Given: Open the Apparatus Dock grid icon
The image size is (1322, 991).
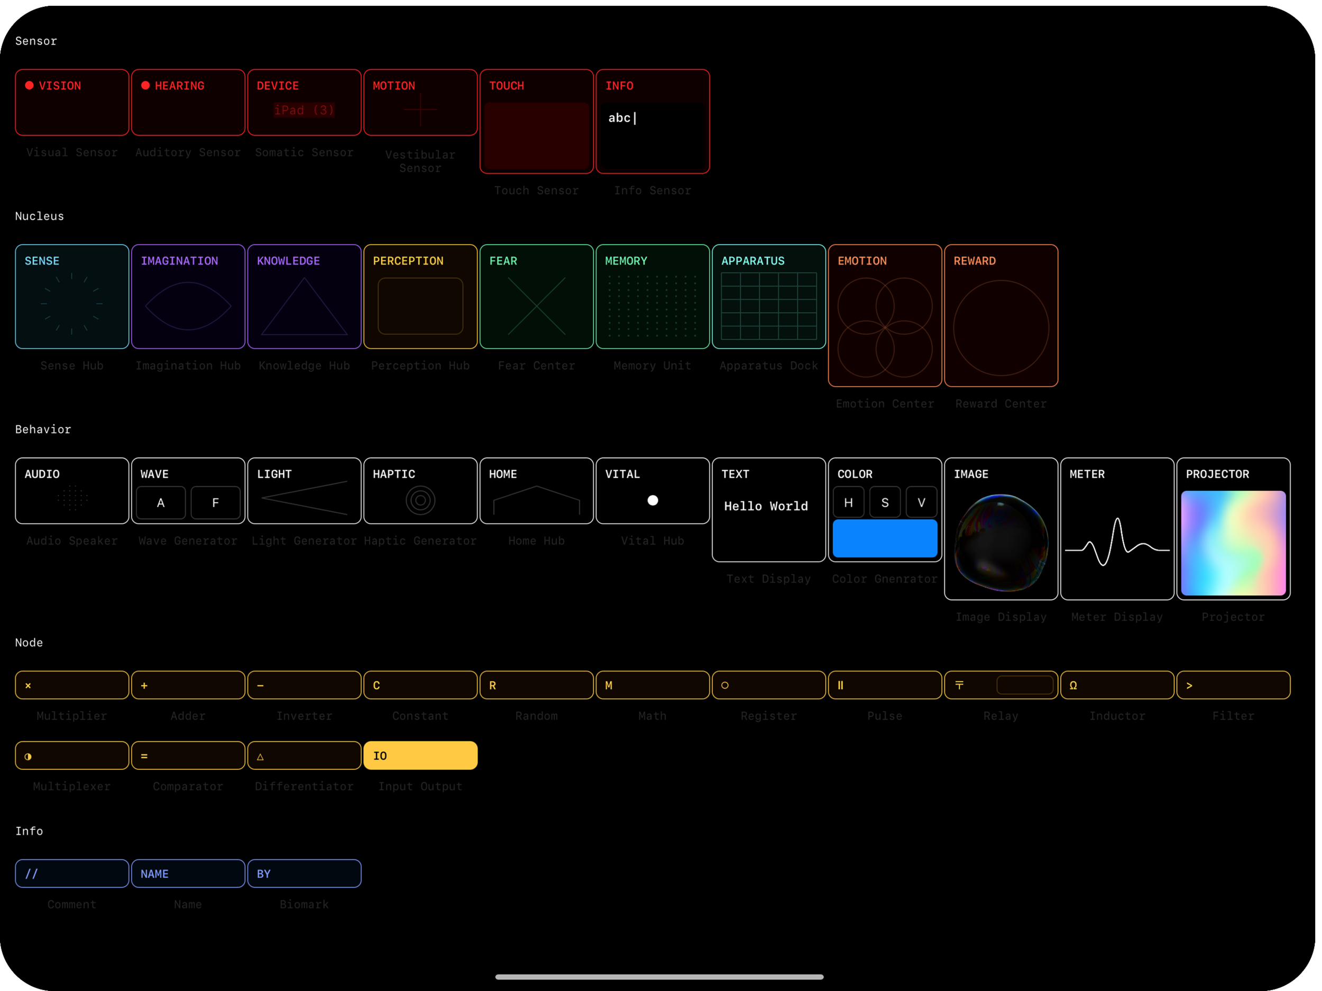Looking at the screenshot, I should pyautogui.click(x=768, y=306).
